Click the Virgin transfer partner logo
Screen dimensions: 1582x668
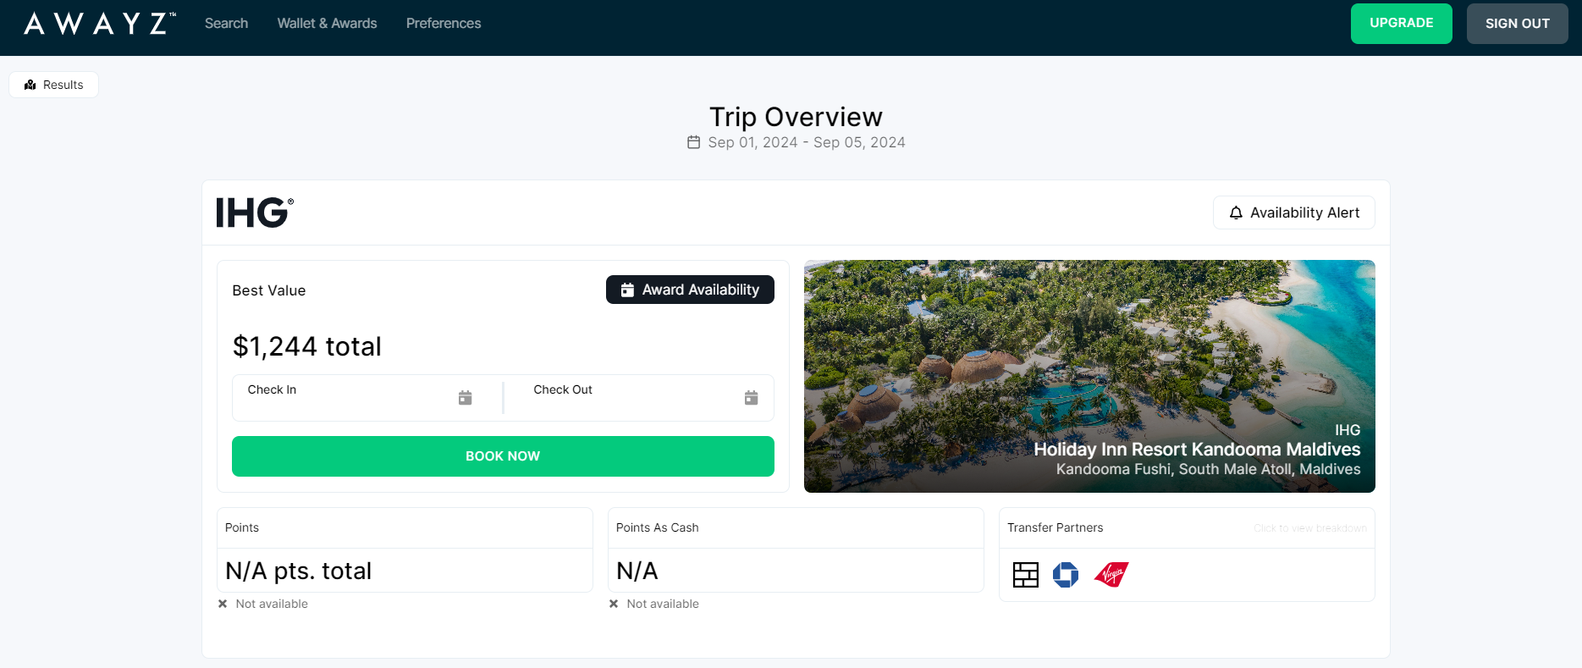point(1111,575)
